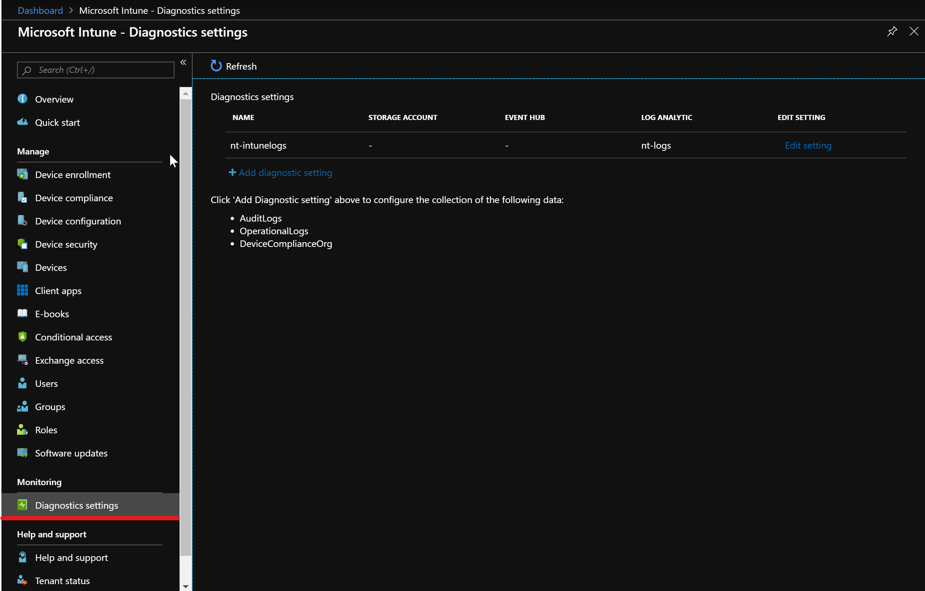
Task: Click the STORAGE ACCOUNT column header
Action: coord(403,117)
